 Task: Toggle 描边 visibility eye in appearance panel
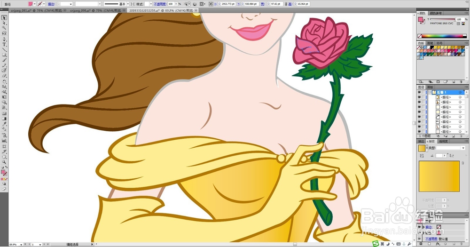(419, 227)
